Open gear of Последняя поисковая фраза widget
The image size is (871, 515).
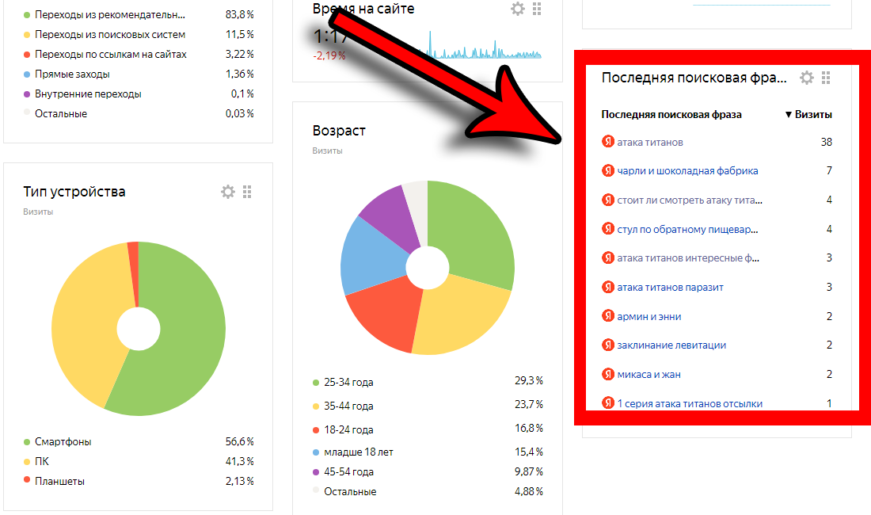807,78
